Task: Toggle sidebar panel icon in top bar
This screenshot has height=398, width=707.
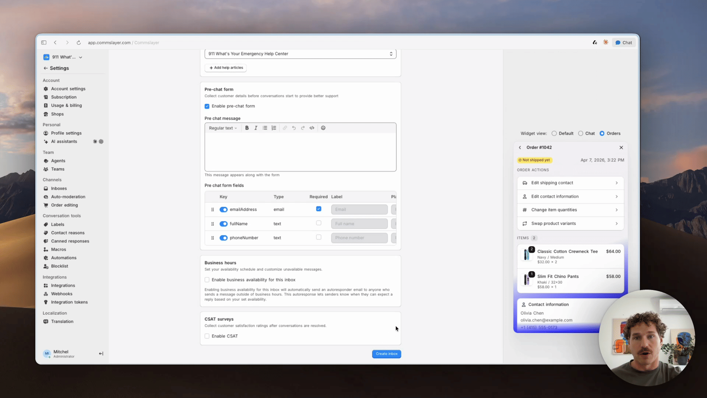Action: pyautogui.click(x=44, y=43)
